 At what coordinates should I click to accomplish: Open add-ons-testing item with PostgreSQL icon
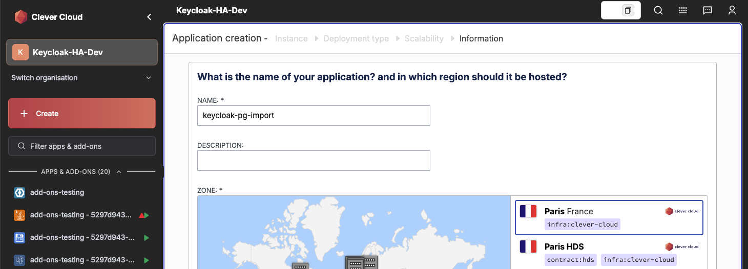[x=82, y=260]
